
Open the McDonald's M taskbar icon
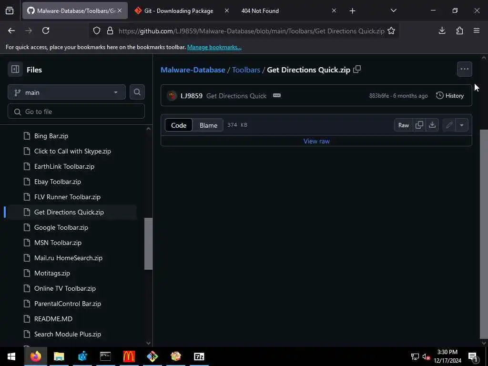129,356
